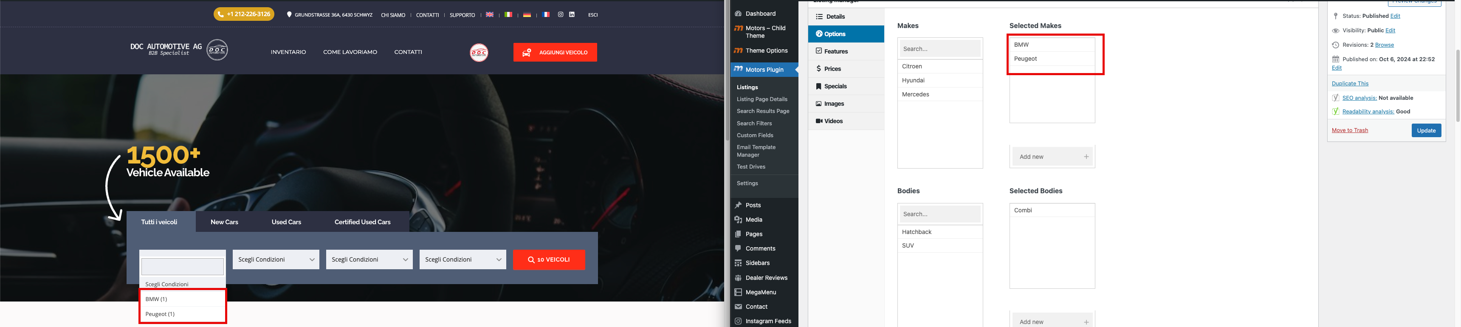Click the revisions clock icon in Publish box
The height and width of the screenshot is (327, 1461).
pyautogui.click(x=1336, y=45)
